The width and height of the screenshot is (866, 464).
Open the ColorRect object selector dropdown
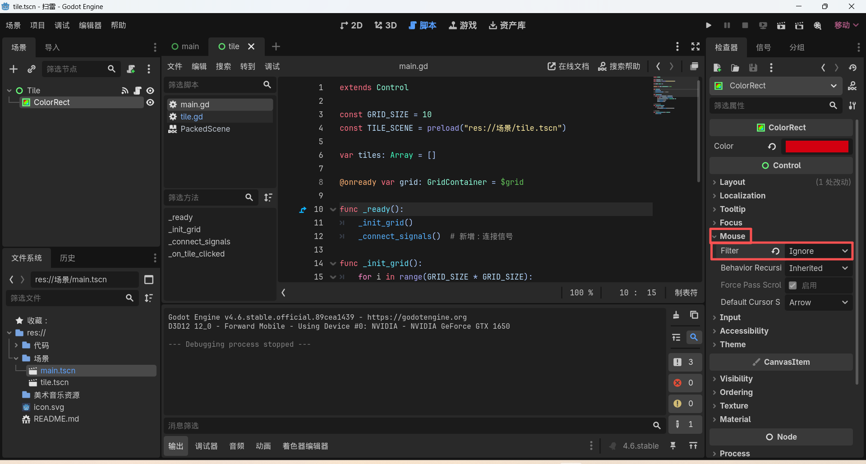[776, 86]
